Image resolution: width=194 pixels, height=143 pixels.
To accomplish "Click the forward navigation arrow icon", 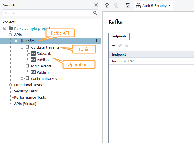I will (x=116, y=6).
